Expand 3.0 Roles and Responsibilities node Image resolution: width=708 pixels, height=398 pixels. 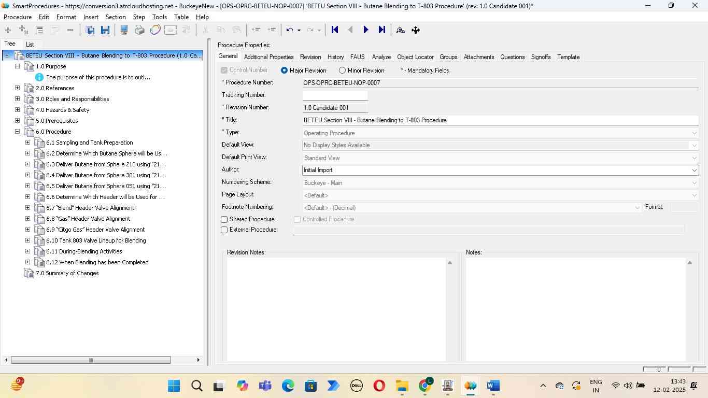(x=17, y=99)
